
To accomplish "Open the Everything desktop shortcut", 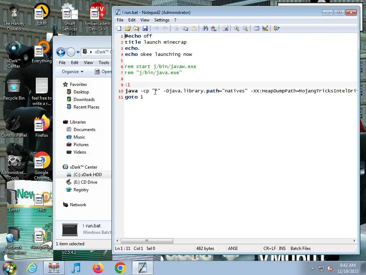I will coord(41,52).
